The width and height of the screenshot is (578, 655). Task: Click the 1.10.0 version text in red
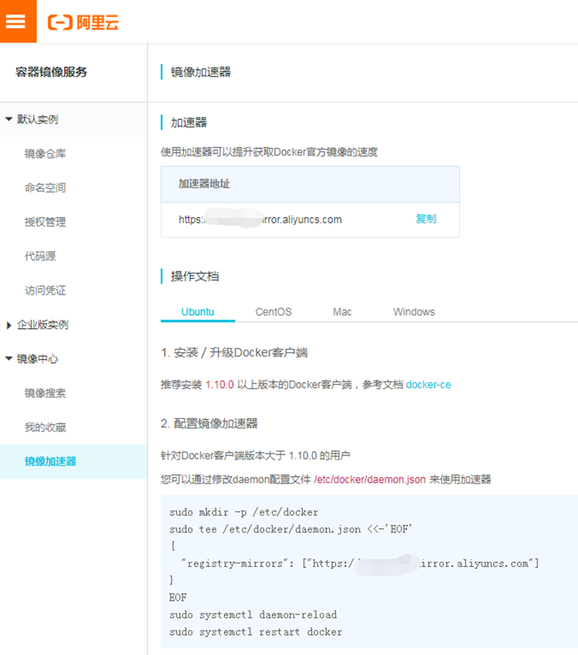point(220,385)
